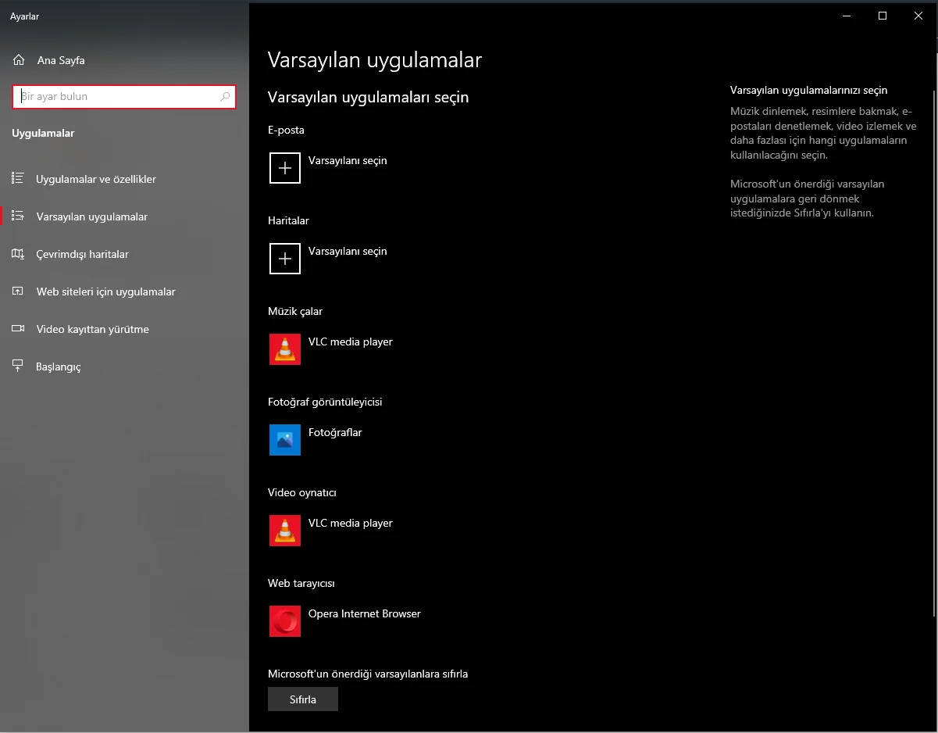Choose default for E-posta via Varsayılanı seçin
938x733 pixels.
click(348, 160)
